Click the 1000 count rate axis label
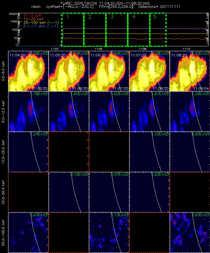210x253 pixels. pos(13,22)
